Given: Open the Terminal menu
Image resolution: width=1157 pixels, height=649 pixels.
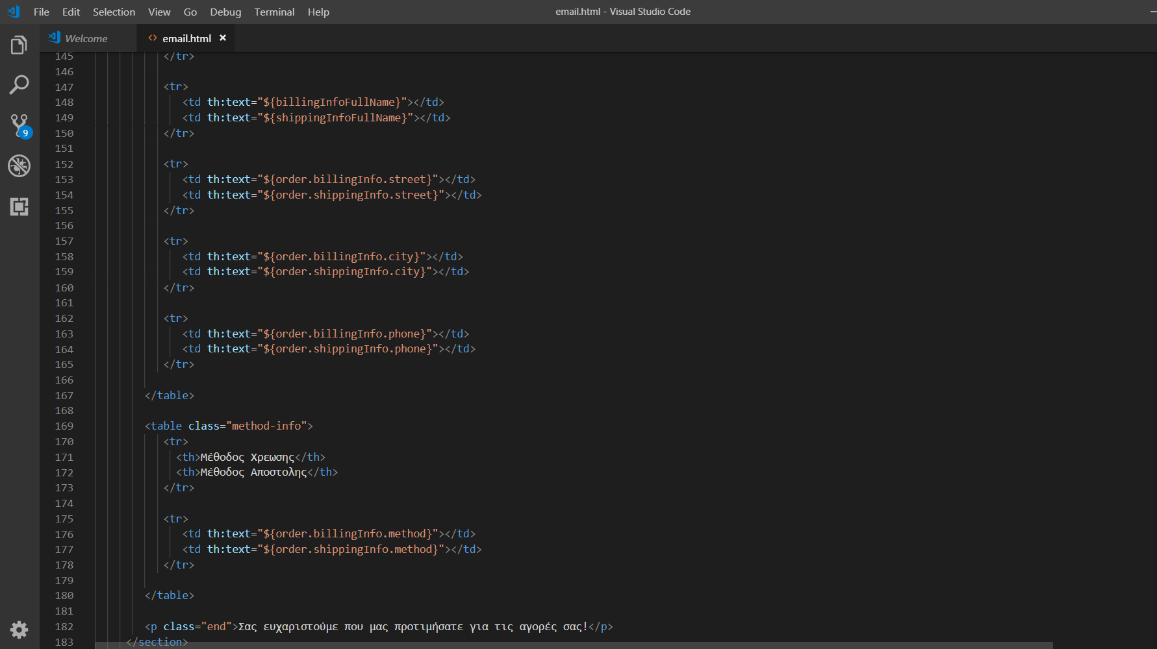Looking at the screenshot, I should point(274,12).
